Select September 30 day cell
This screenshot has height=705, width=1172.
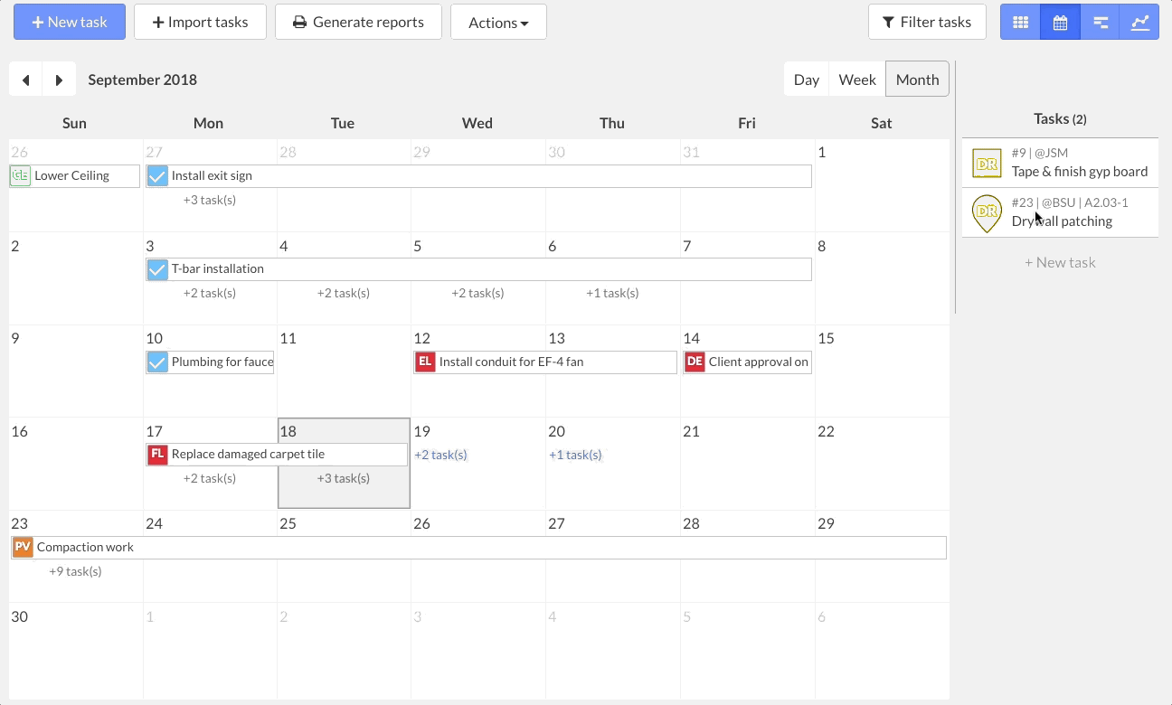(x=75, y=649)
